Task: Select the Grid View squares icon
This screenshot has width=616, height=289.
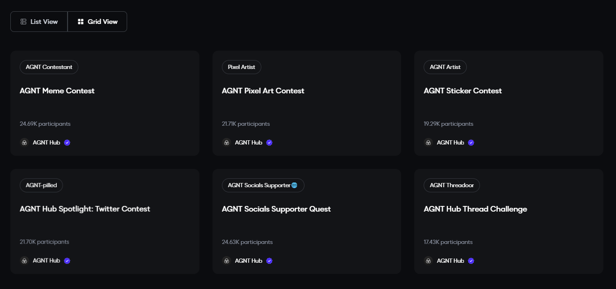Action: 80,21
